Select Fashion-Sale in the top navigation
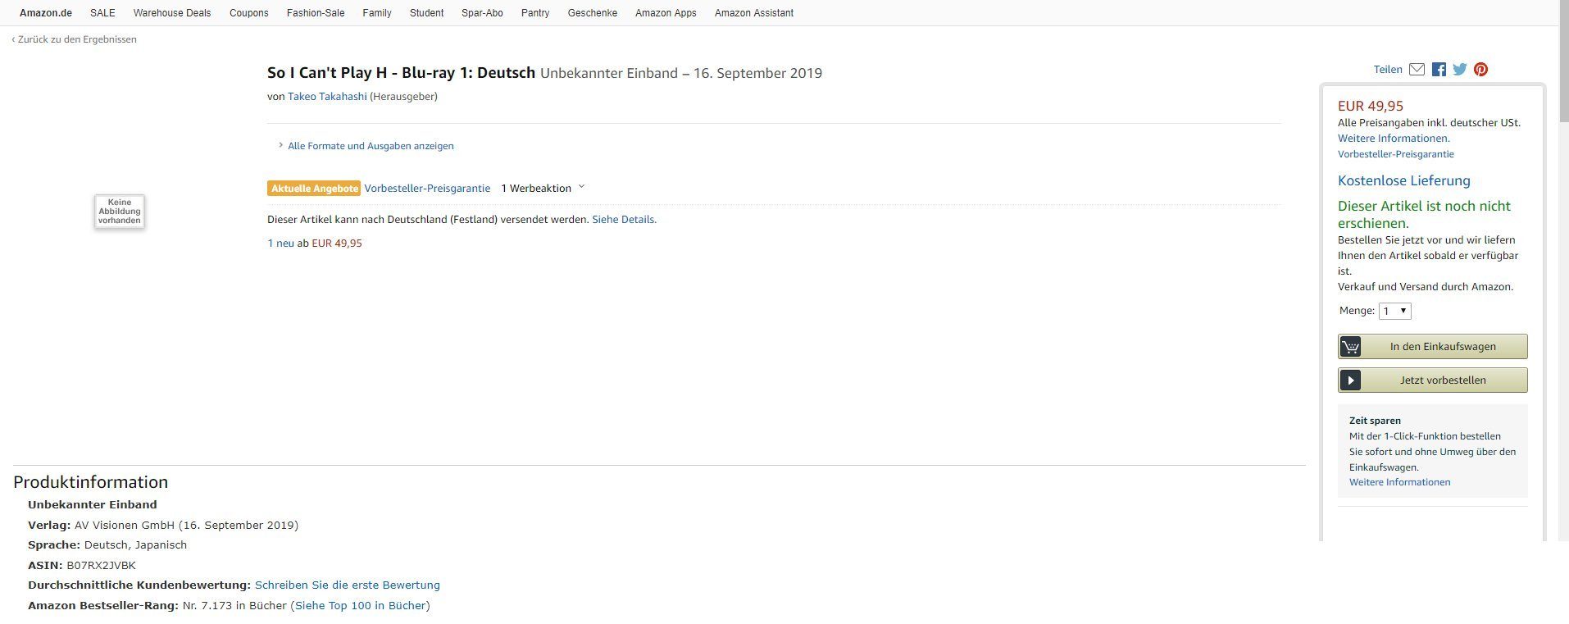This screenshot has height=624, width=1569. 316,13
